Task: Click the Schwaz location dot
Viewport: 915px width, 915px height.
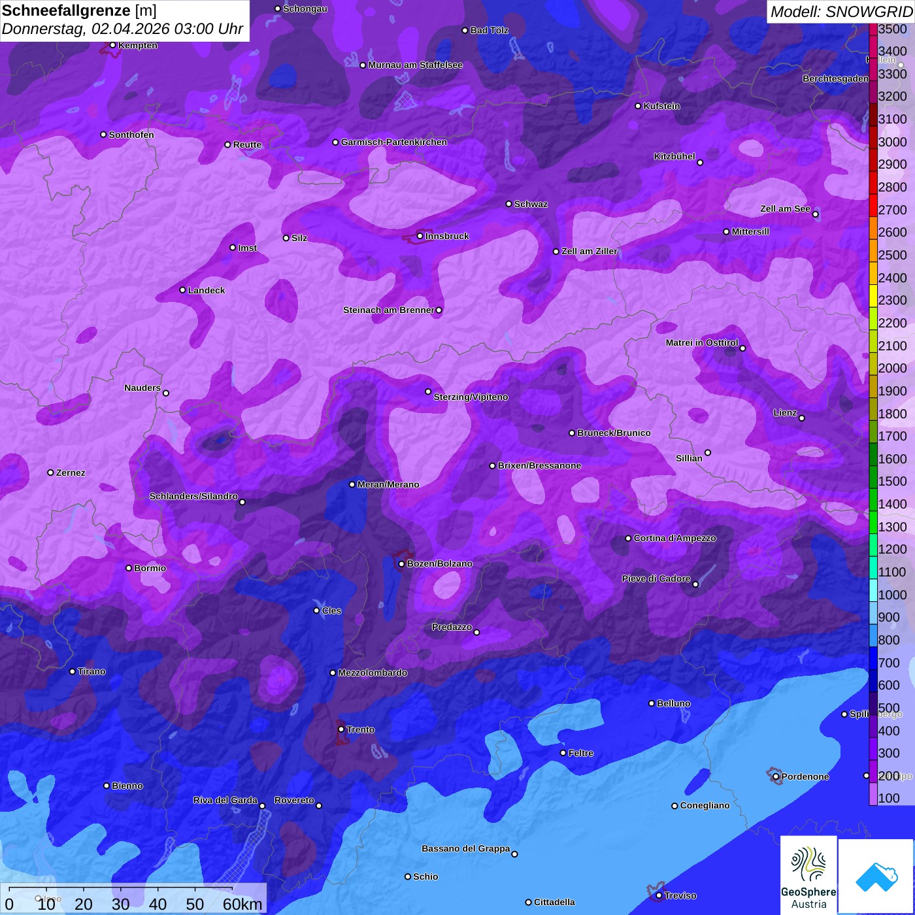Action: pyautogui.click(x=508, y=204)
